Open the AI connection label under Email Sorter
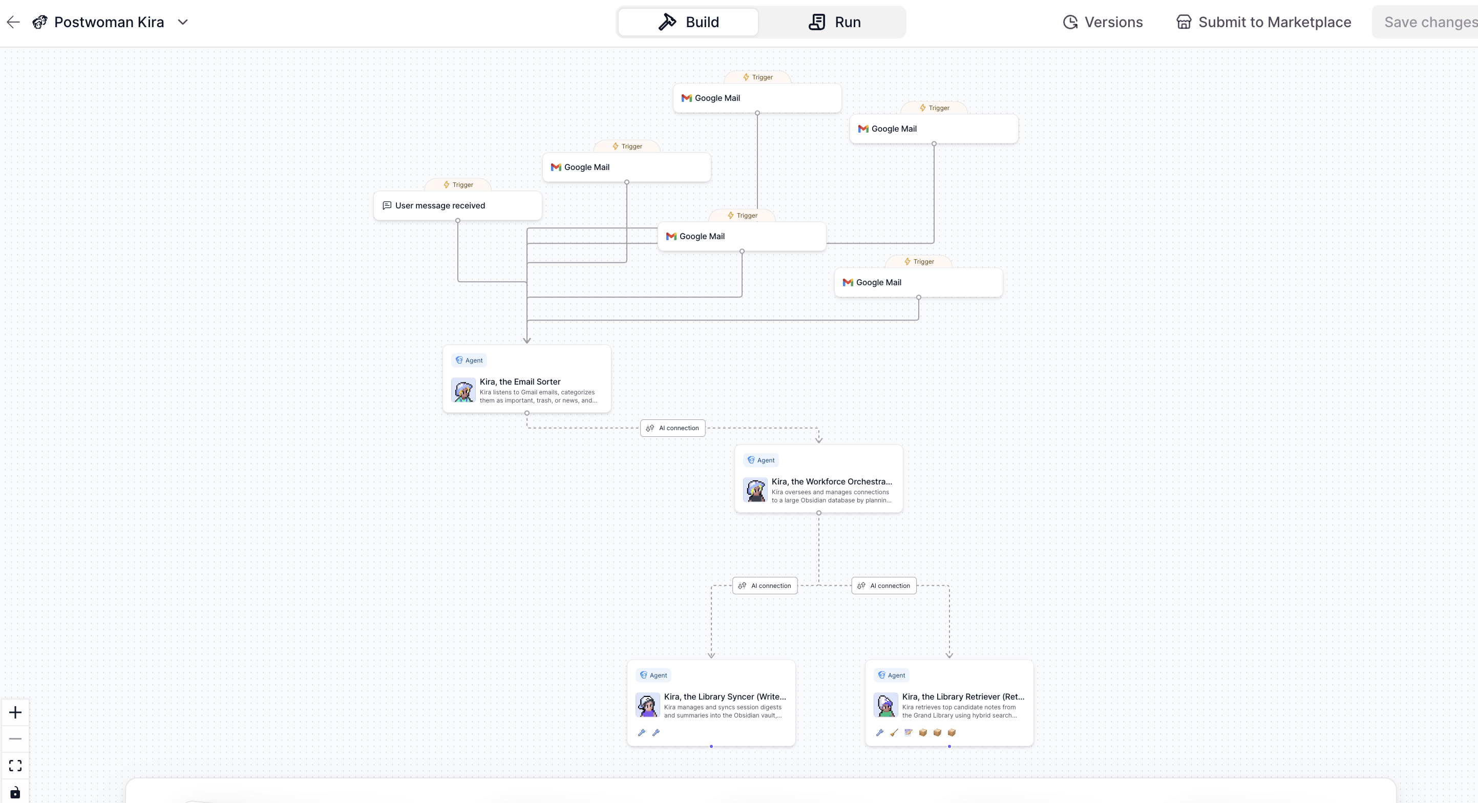The width and height of the screenshot is (1478, 803). tap(672, 428)
